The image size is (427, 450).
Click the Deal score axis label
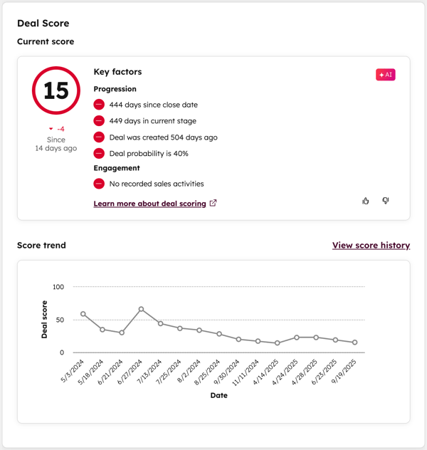[x=44, y=320]
